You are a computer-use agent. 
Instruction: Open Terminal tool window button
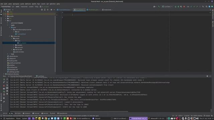pos(36,113)
